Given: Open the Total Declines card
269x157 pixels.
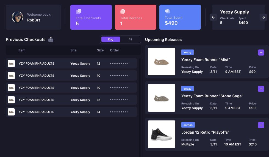Looking at the screenshot, I should 135,17.
